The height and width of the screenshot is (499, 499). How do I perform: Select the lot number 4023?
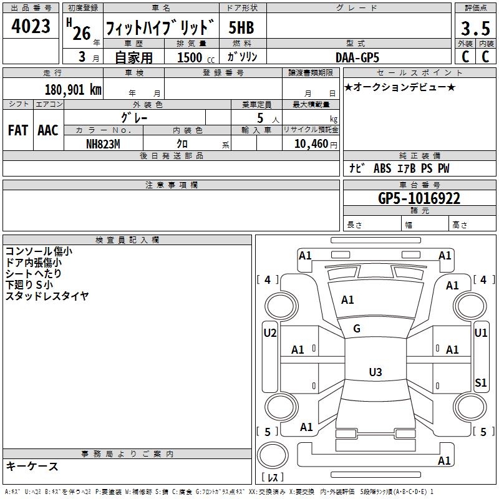coord(31,26)
